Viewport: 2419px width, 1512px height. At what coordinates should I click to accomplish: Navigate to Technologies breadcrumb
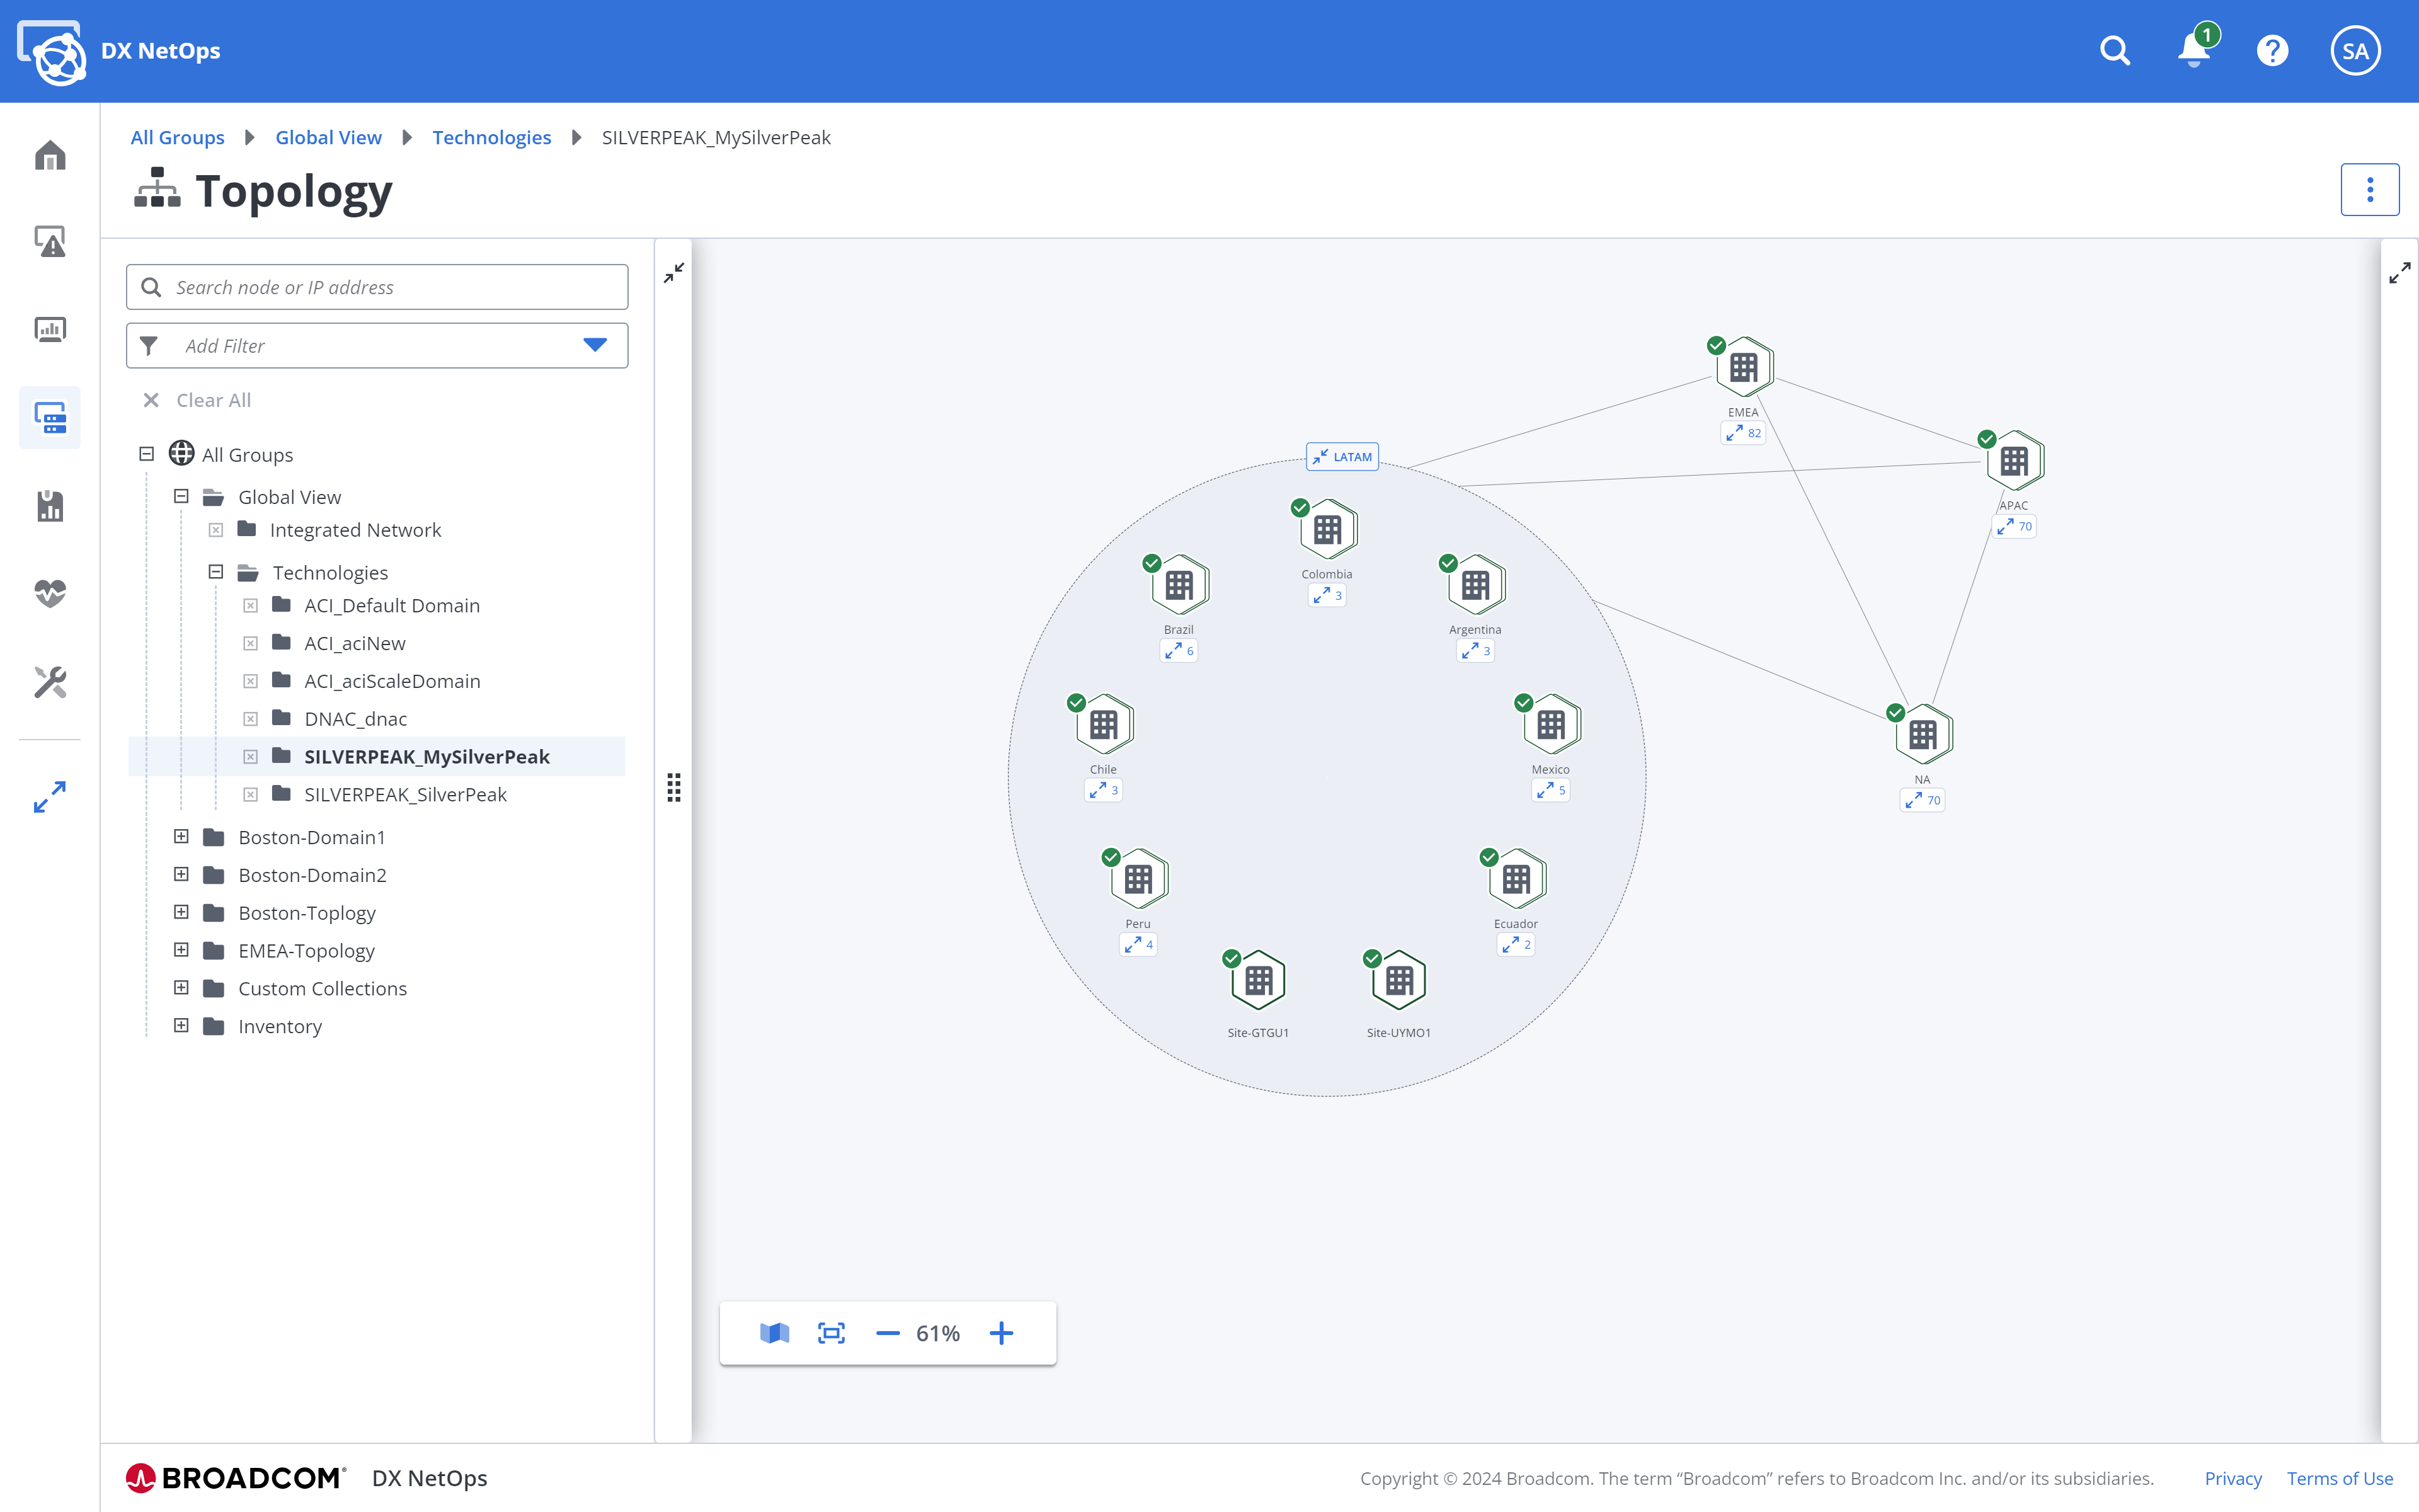point(492,137)
